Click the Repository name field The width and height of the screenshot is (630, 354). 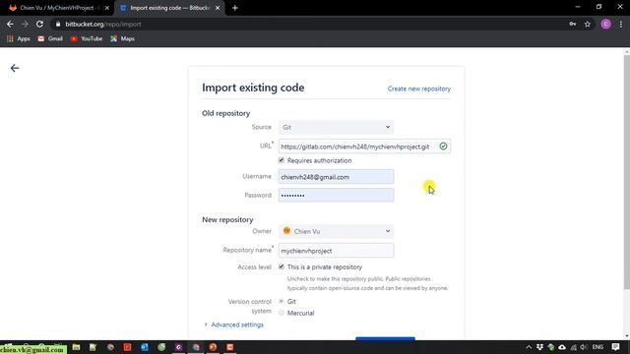click(336, 251)
